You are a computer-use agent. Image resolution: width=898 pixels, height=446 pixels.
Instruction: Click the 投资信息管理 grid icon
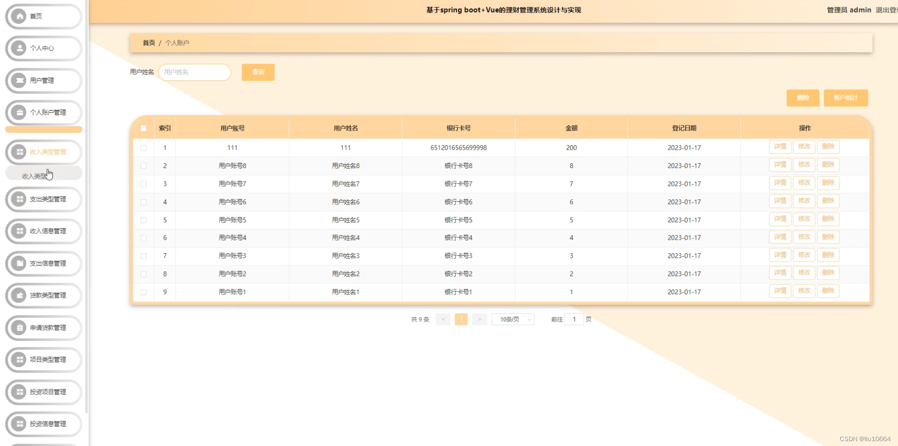pyautogui.click(x=19, y=424)
